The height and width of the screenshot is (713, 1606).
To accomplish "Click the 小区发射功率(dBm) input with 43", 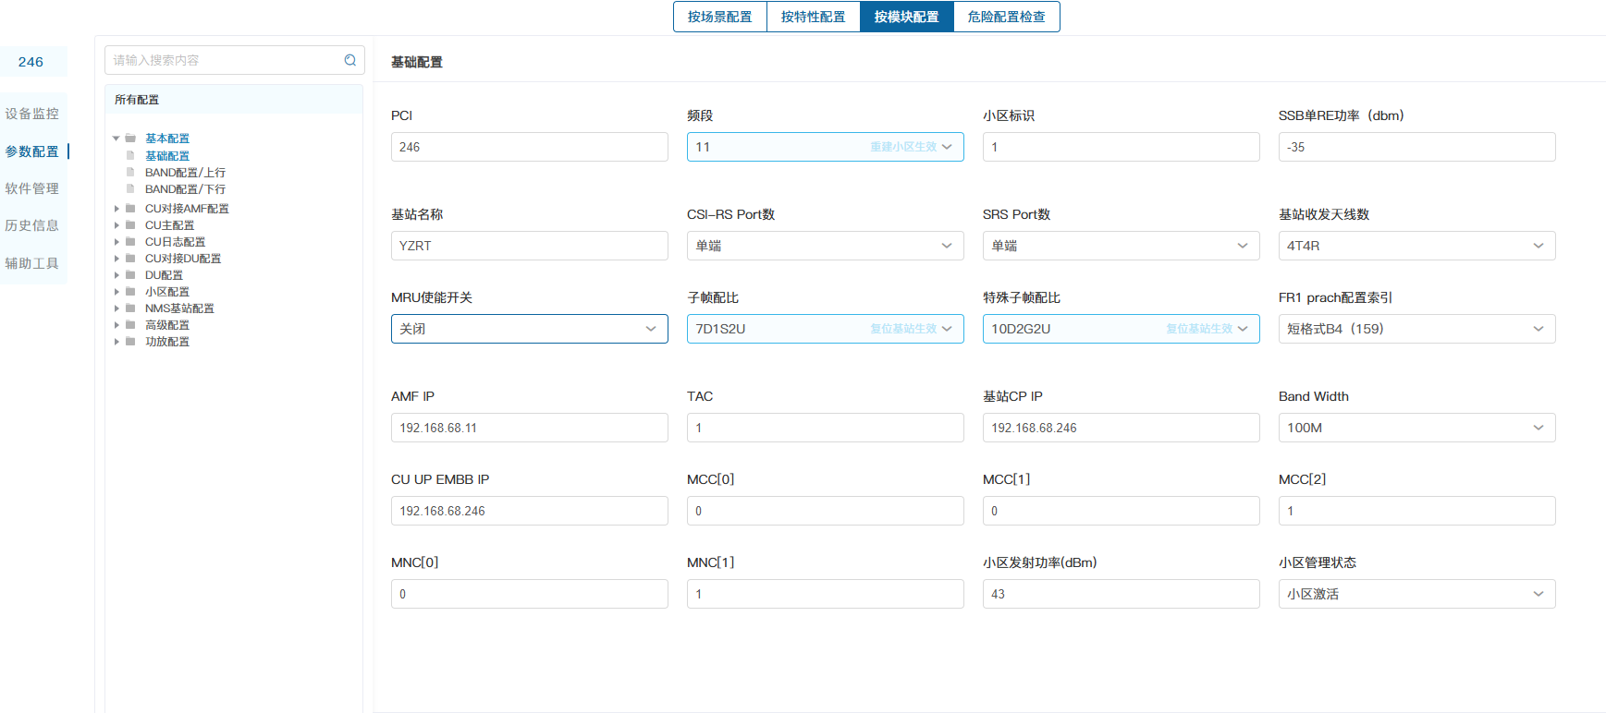I will coord(1121,594).
